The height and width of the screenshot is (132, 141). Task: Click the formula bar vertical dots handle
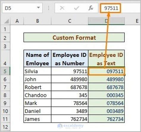coord(48,8)
